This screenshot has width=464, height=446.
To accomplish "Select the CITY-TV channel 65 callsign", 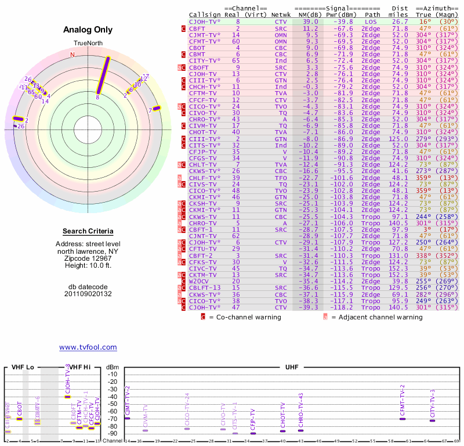I will coord(205,60).
